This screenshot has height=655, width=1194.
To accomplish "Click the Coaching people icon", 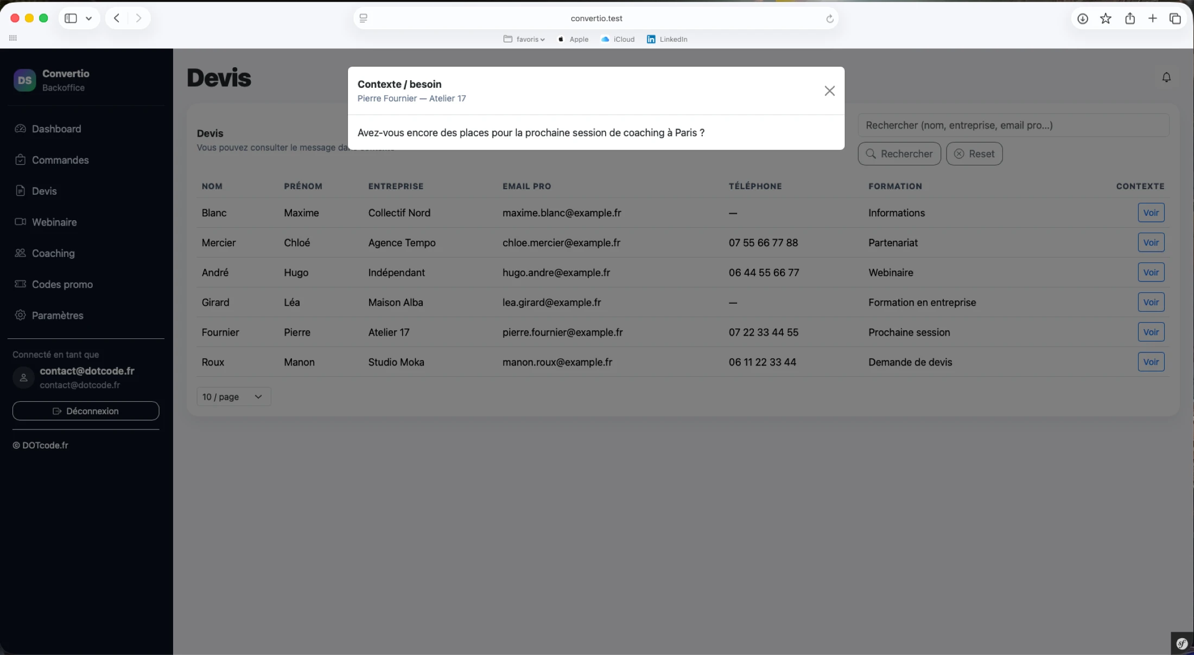I will point(21,253).
